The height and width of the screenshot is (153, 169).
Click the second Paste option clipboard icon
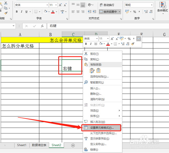(x=98, y=71)
